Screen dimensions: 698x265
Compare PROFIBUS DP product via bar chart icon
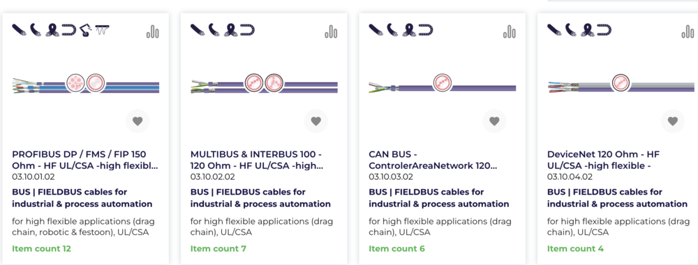(x=153, y=31)
